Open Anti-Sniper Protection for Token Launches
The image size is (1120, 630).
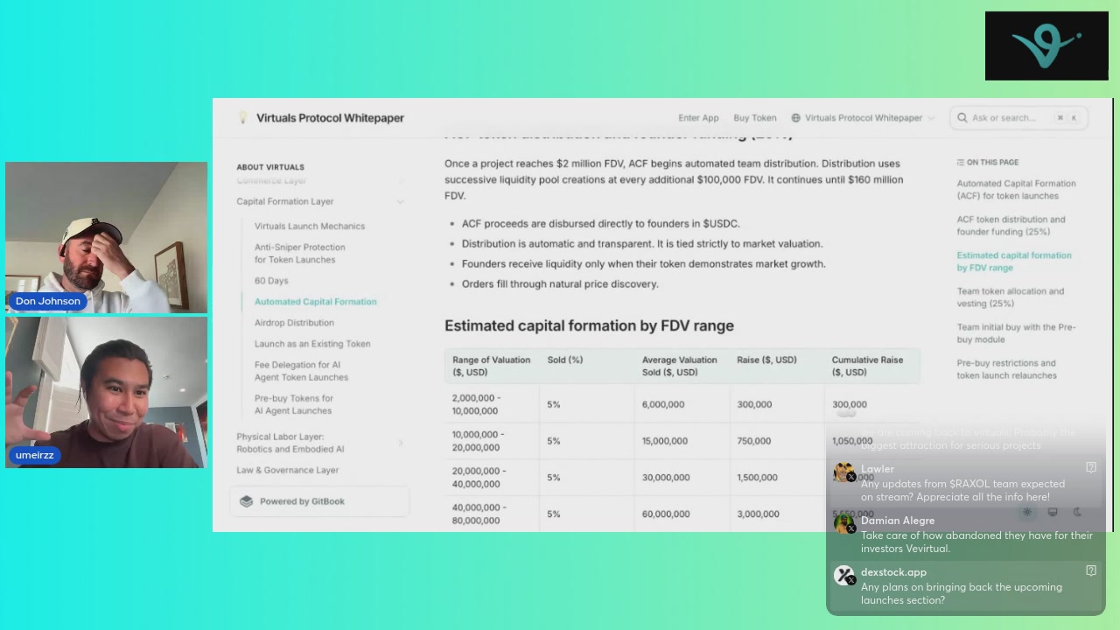point(300,253)
